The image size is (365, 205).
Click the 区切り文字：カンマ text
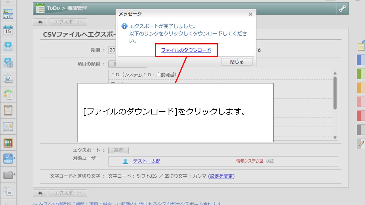(x=185, y=176)
